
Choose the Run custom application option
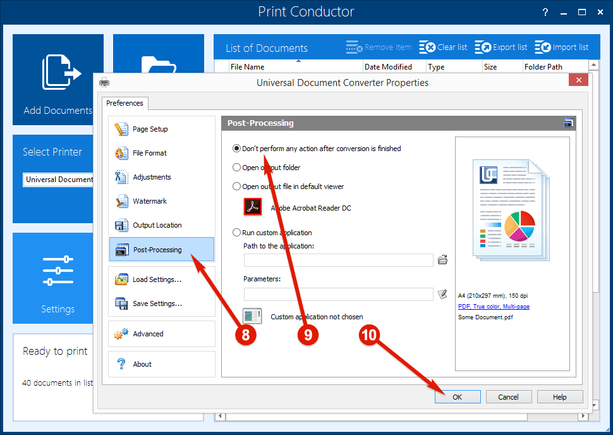(x=236, y=232)
